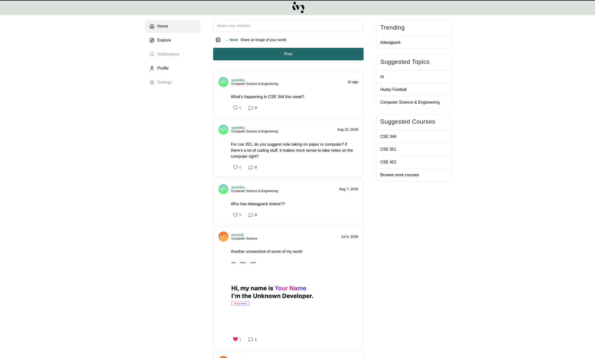The width and height of the screenshot is (595, 358).
Task: Click the Settings gear icon
Action: pyautogui.click(x=152, y=82)
